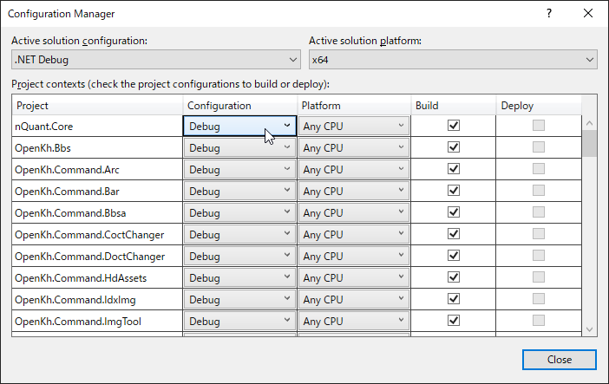Uncheck Build for nQuant.Core
This screenshot has width=609, height=384.
click(453, 126)
